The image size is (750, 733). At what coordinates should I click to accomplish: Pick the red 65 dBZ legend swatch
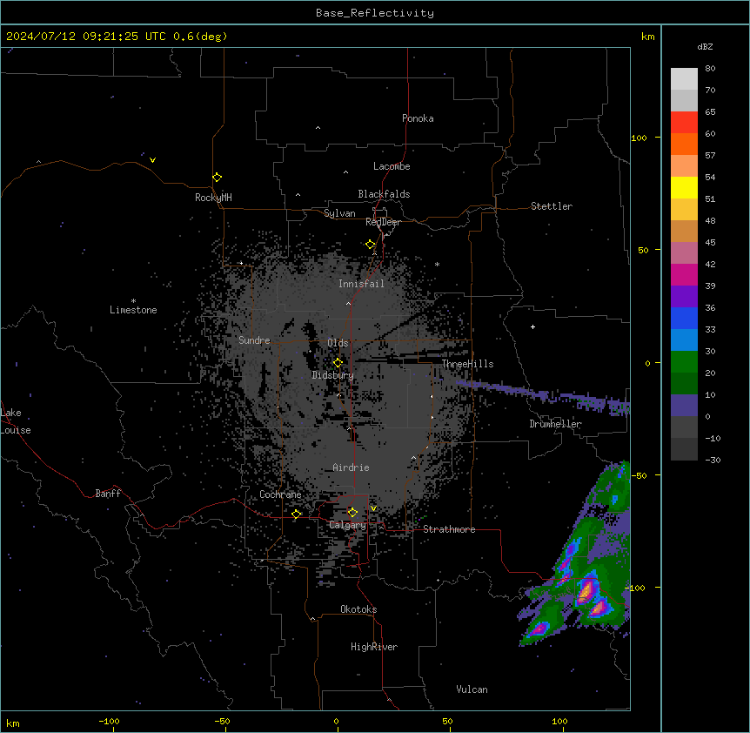click(x=684, y=123)
